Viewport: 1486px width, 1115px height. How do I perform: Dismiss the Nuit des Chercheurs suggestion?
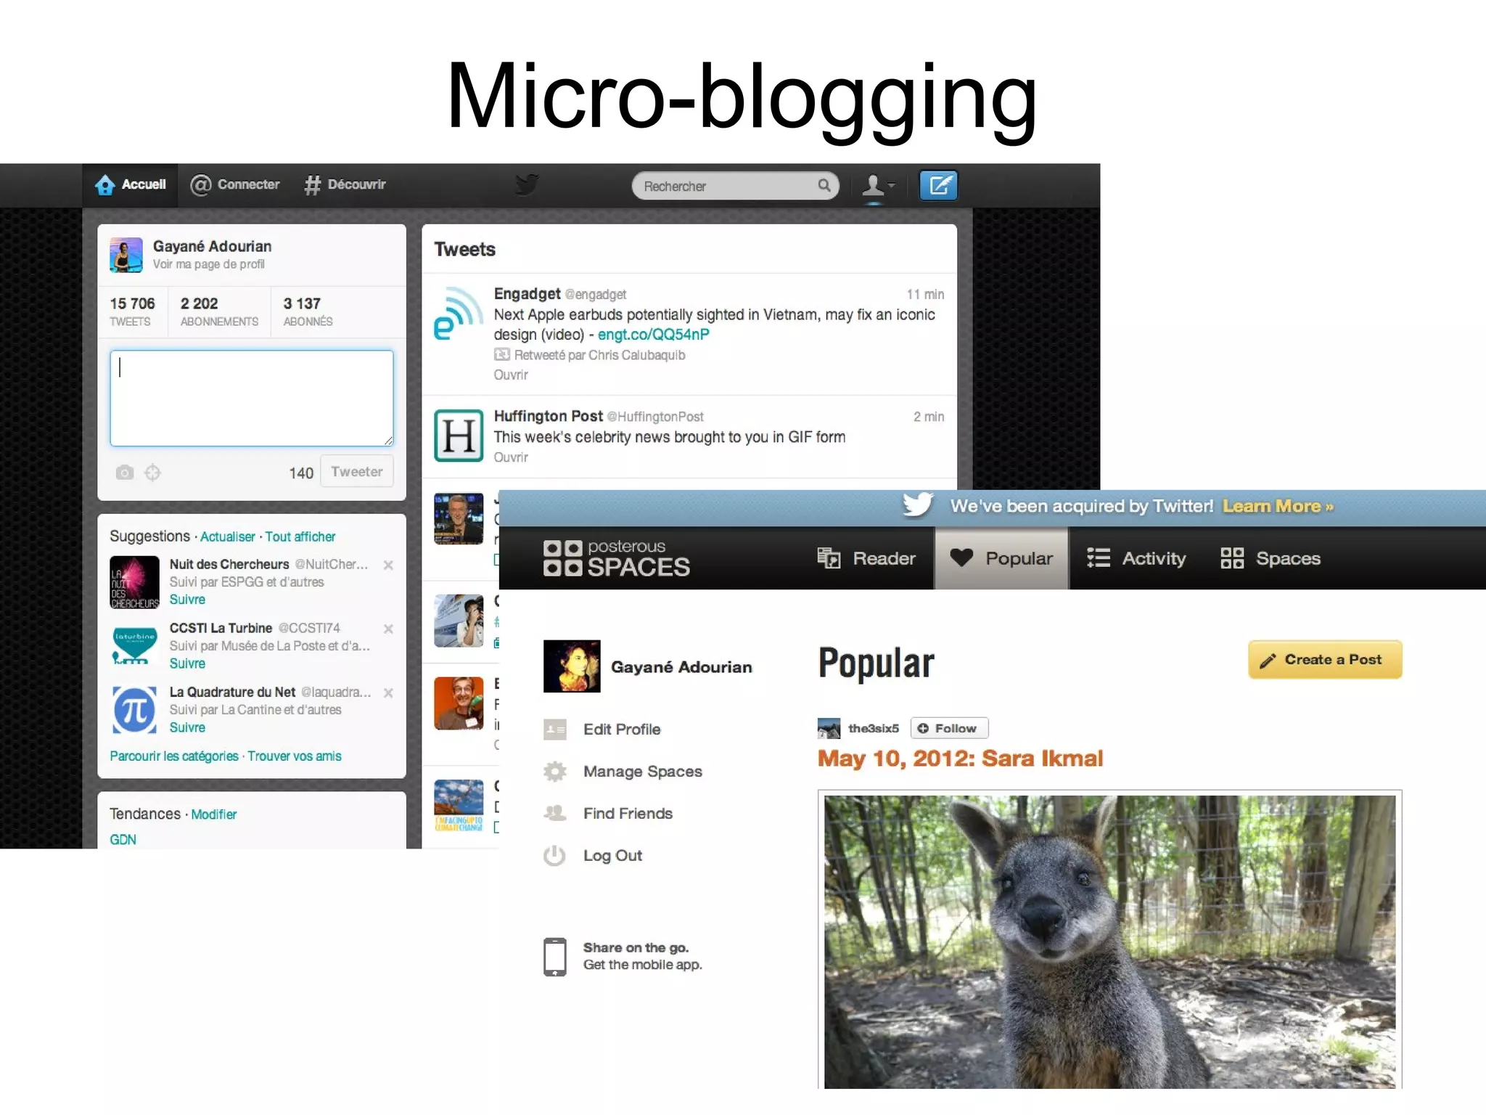point(388,565)
